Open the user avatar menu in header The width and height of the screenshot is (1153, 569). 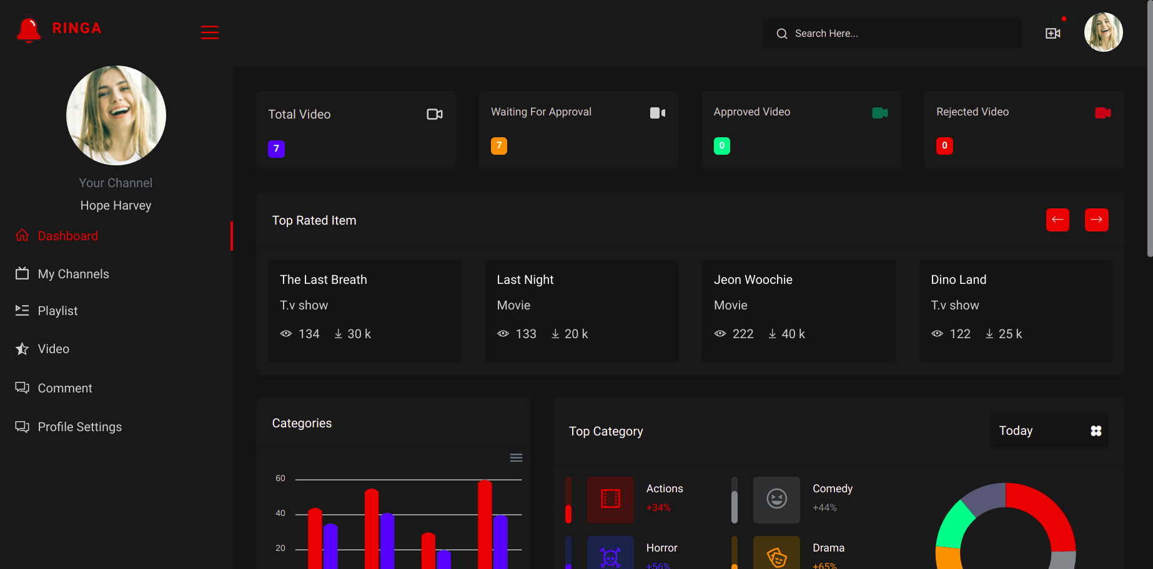1104,32
